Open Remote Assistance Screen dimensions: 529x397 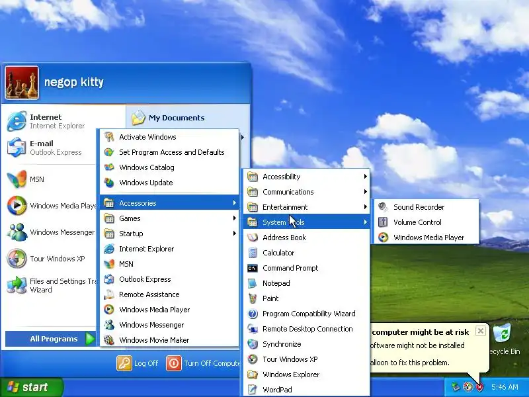click(x=169, y=294)
